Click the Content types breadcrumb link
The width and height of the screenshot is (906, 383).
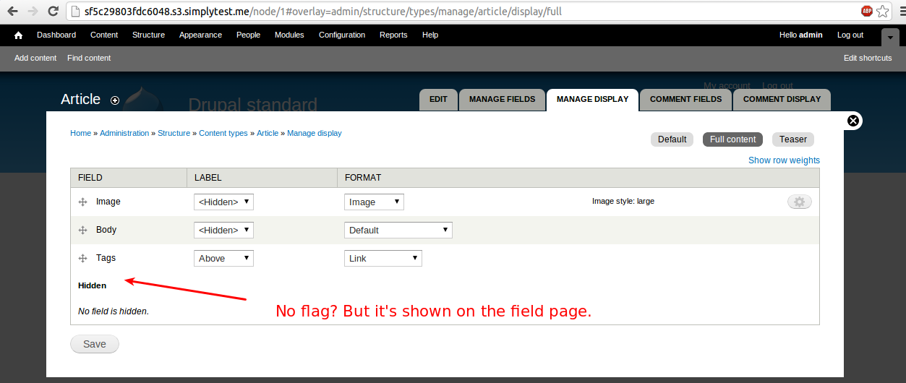(223, 134)
